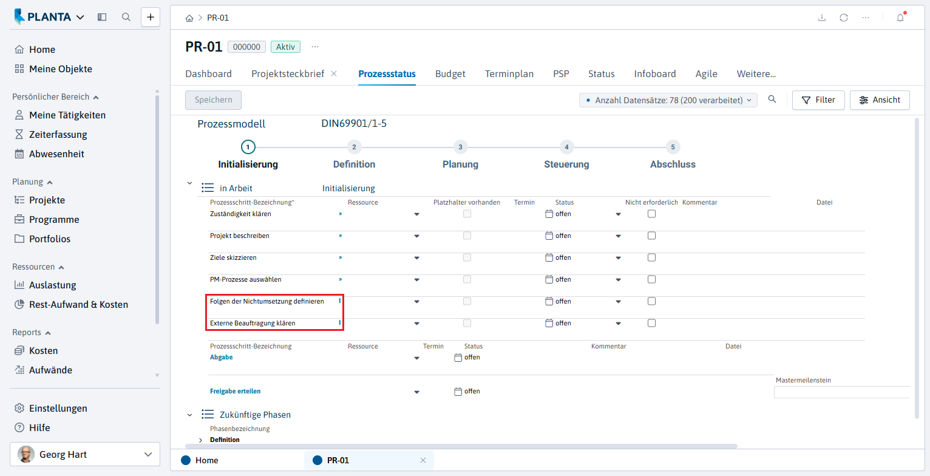Viewport: 930px width, 476px height.
Task: Toggle the sidebar panel icon
Action: click(102, 17)
